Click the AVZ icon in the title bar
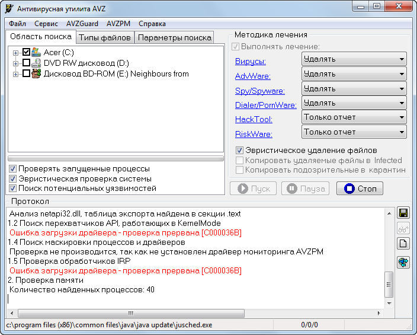 pyautogui.click(x=8, y=7)
